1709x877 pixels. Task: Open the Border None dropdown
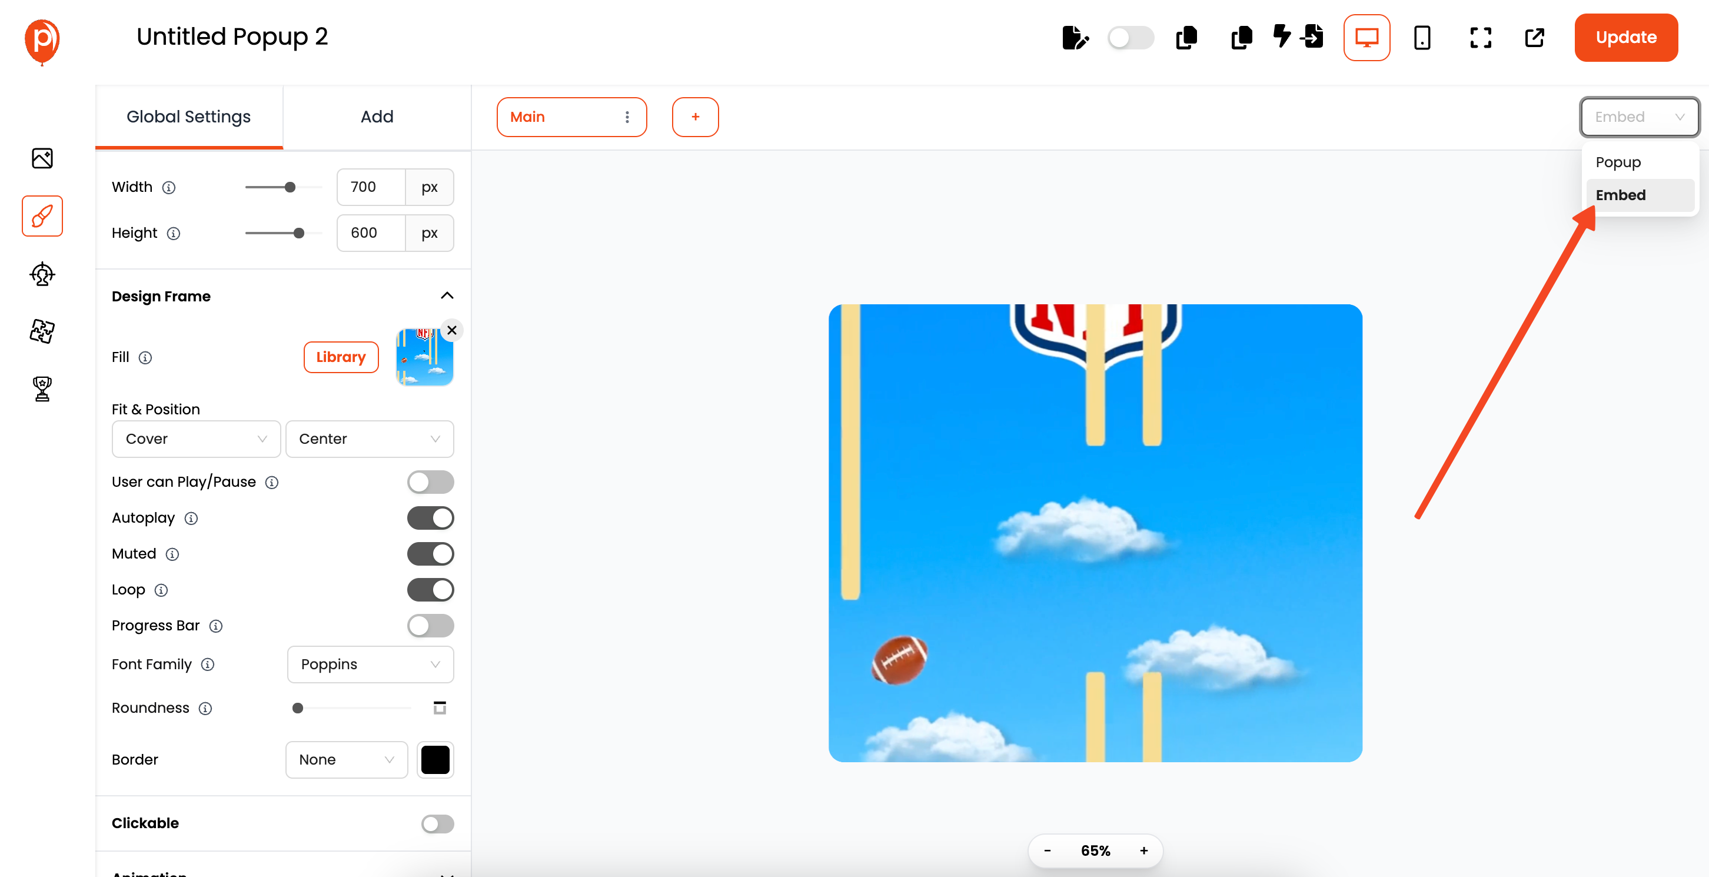(346, 760)
